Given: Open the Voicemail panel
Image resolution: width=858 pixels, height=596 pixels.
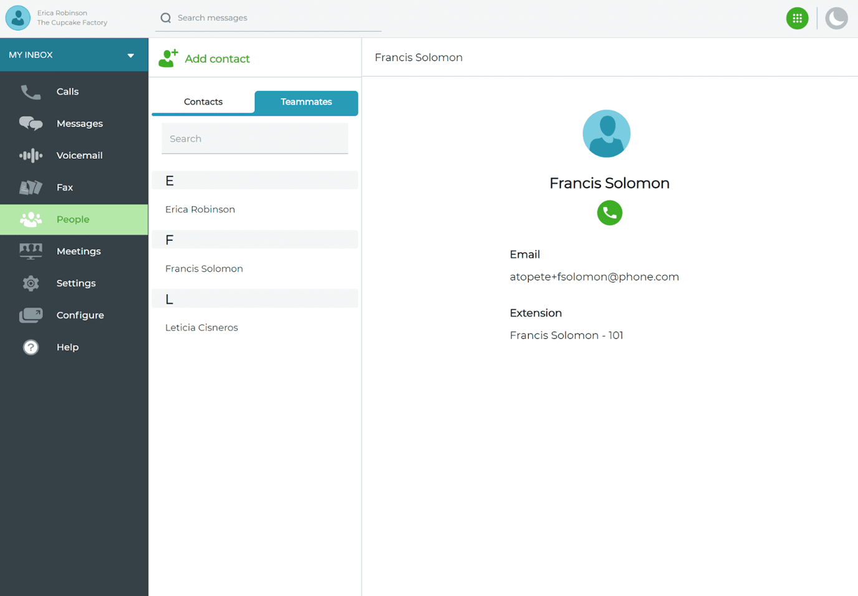Looking at the screenshot, I should click(31, 155).
